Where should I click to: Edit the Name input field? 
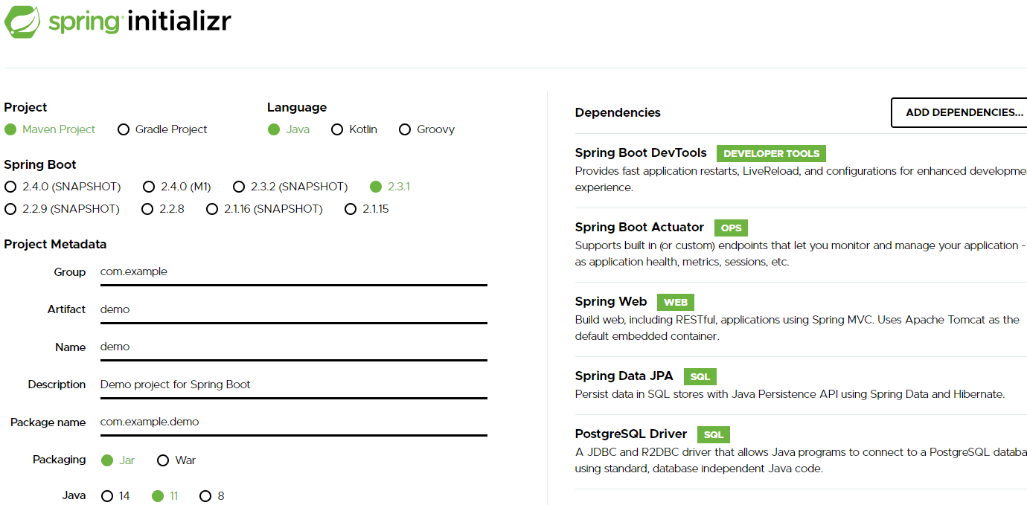pyautogui.click(x=294, y=347)
